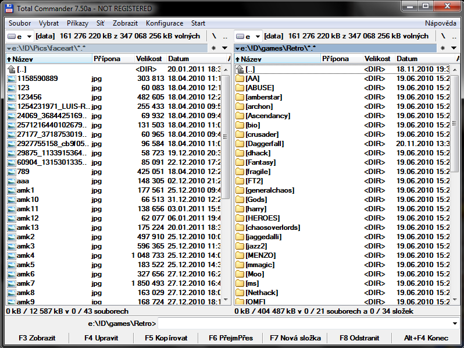The width and height of the screenshot is (464, 348).
Task: Click folder icon of [HEROES]
Action: [x=240, y=218]
